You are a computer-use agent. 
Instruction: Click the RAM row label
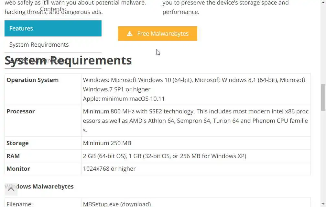pyautogui.click(x=13, y=156)
